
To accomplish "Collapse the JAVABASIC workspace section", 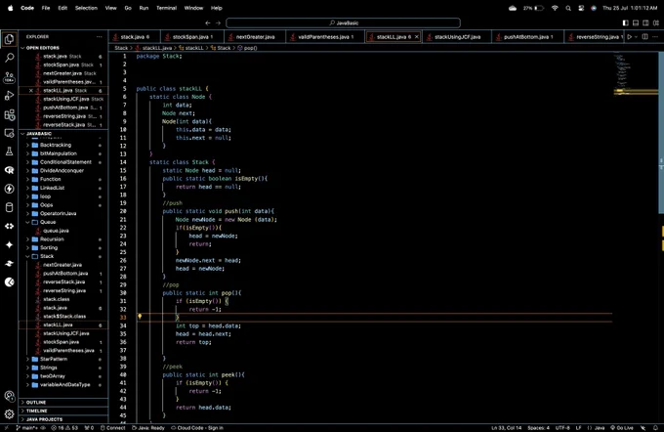I will click(x=63, y=134).
